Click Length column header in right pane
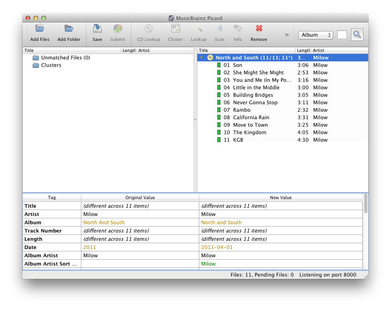 coord(303,50)
